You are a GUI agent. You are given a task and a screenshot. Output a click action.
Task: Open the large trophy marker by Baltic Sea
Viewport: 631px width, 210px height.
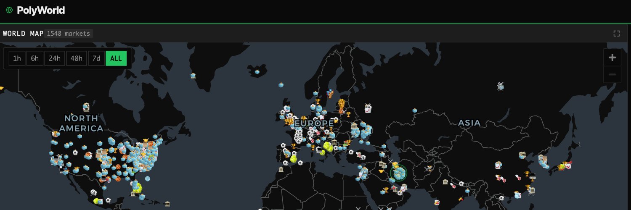[342, 103]
